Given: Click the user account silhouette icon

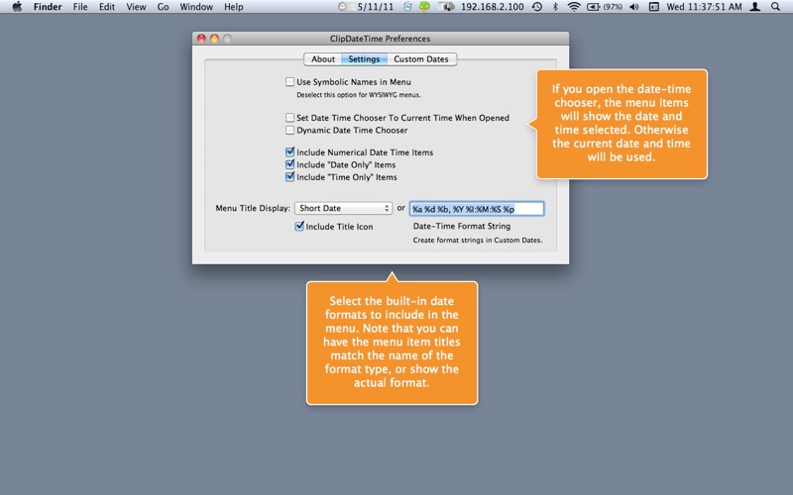Looking at the screenshot, I should pos(755,7).
